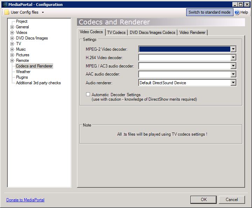This screenshot has width=252, height=208.
Task: Click the User Config files folder icon
Action: (7, 12)
